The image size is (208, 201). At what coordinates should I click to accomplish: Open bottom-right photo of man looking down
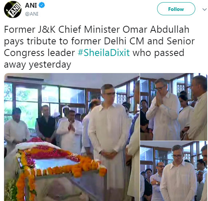click(x=173, y=171)
